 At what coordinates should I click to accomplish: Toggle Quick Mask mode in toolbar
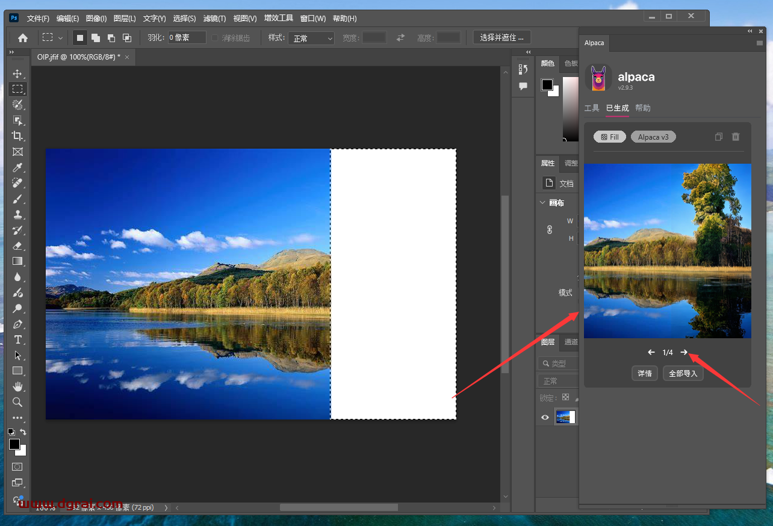(x=17, y=466)
